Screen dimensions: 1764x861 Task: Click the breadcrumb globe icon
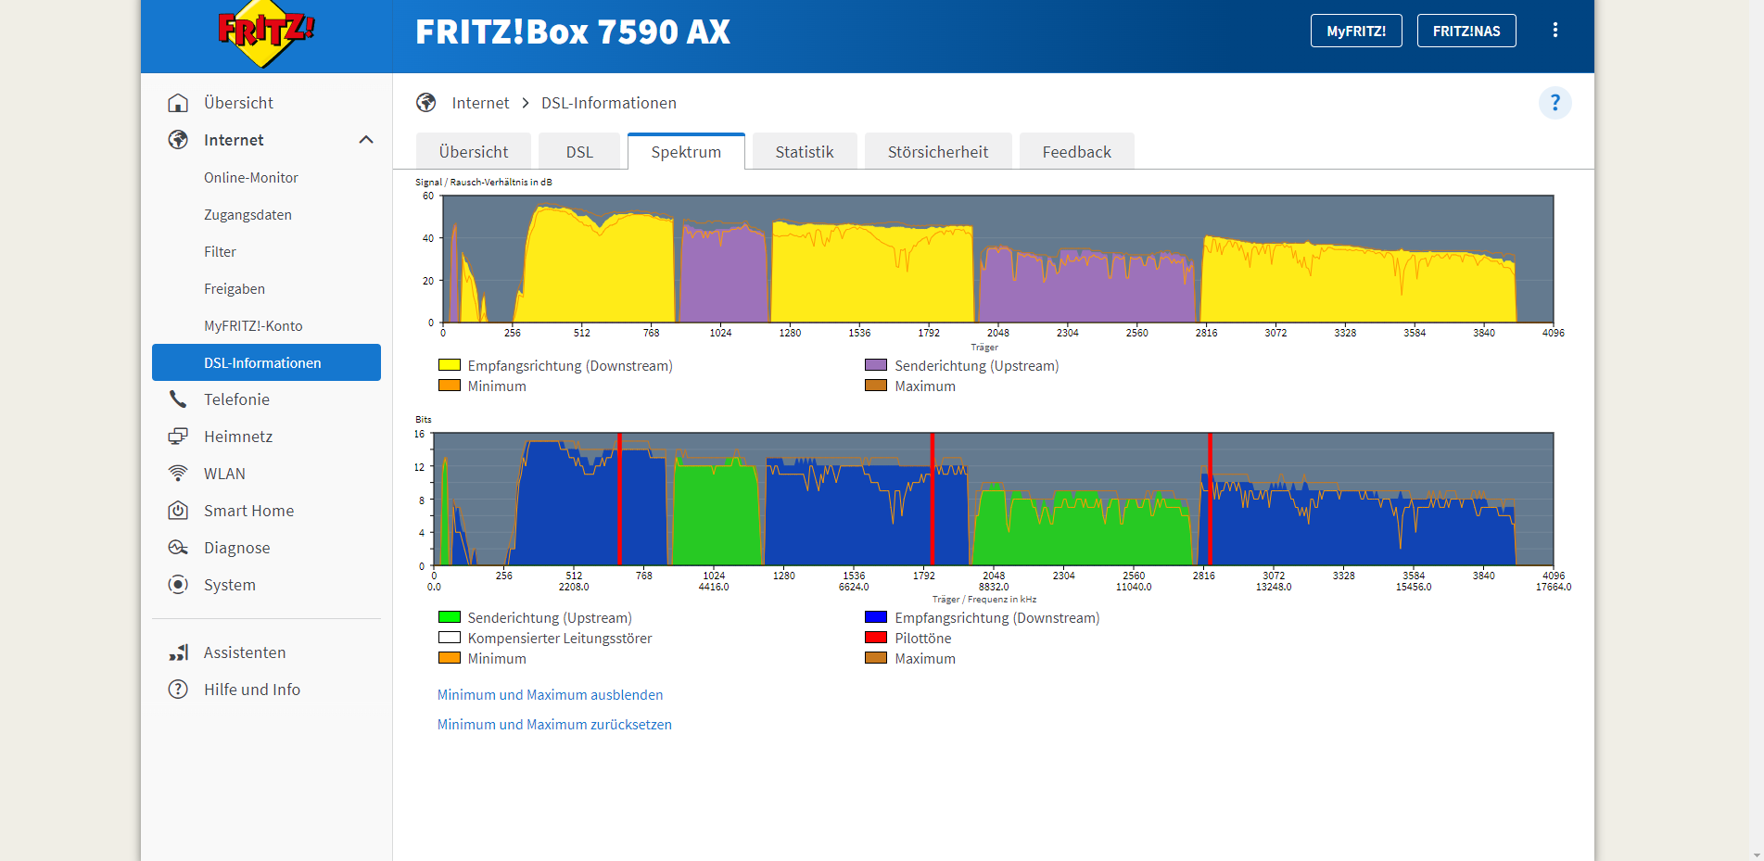coord(426,103)
